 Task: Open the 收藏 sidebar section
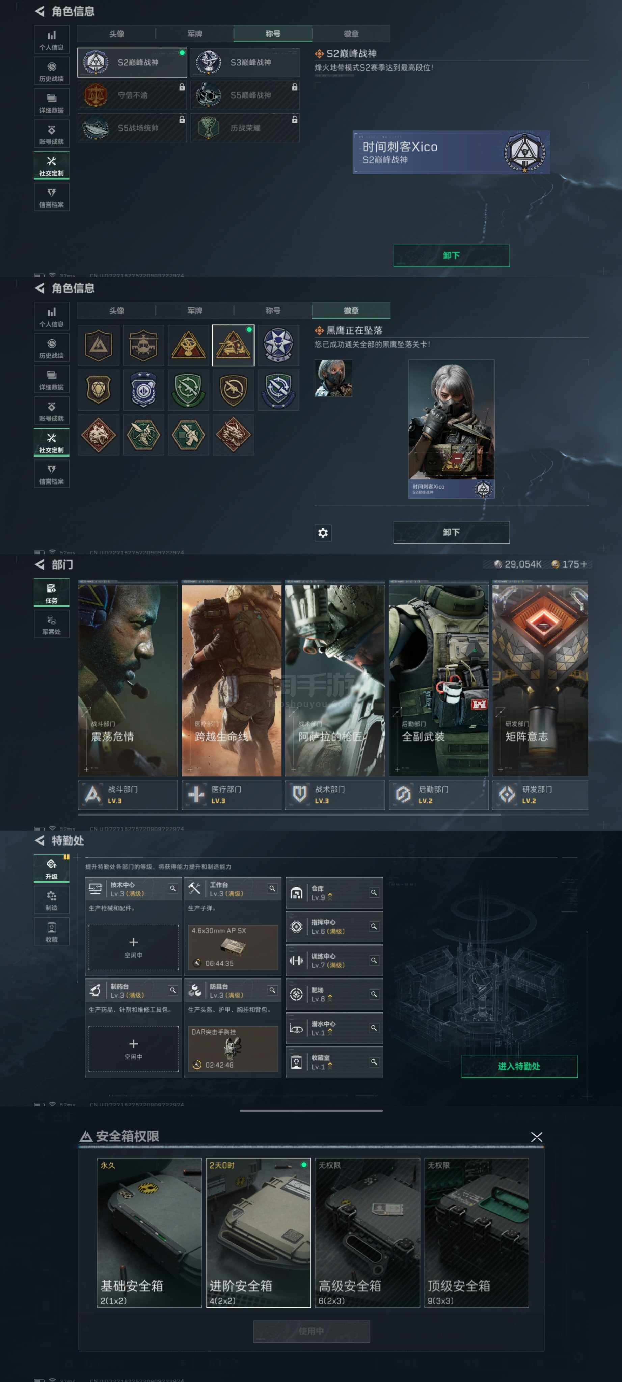coord(52,931)
